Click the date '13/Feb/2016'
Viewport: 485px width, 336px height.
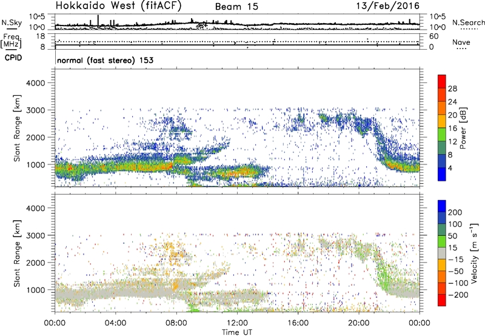coord(388,6)
